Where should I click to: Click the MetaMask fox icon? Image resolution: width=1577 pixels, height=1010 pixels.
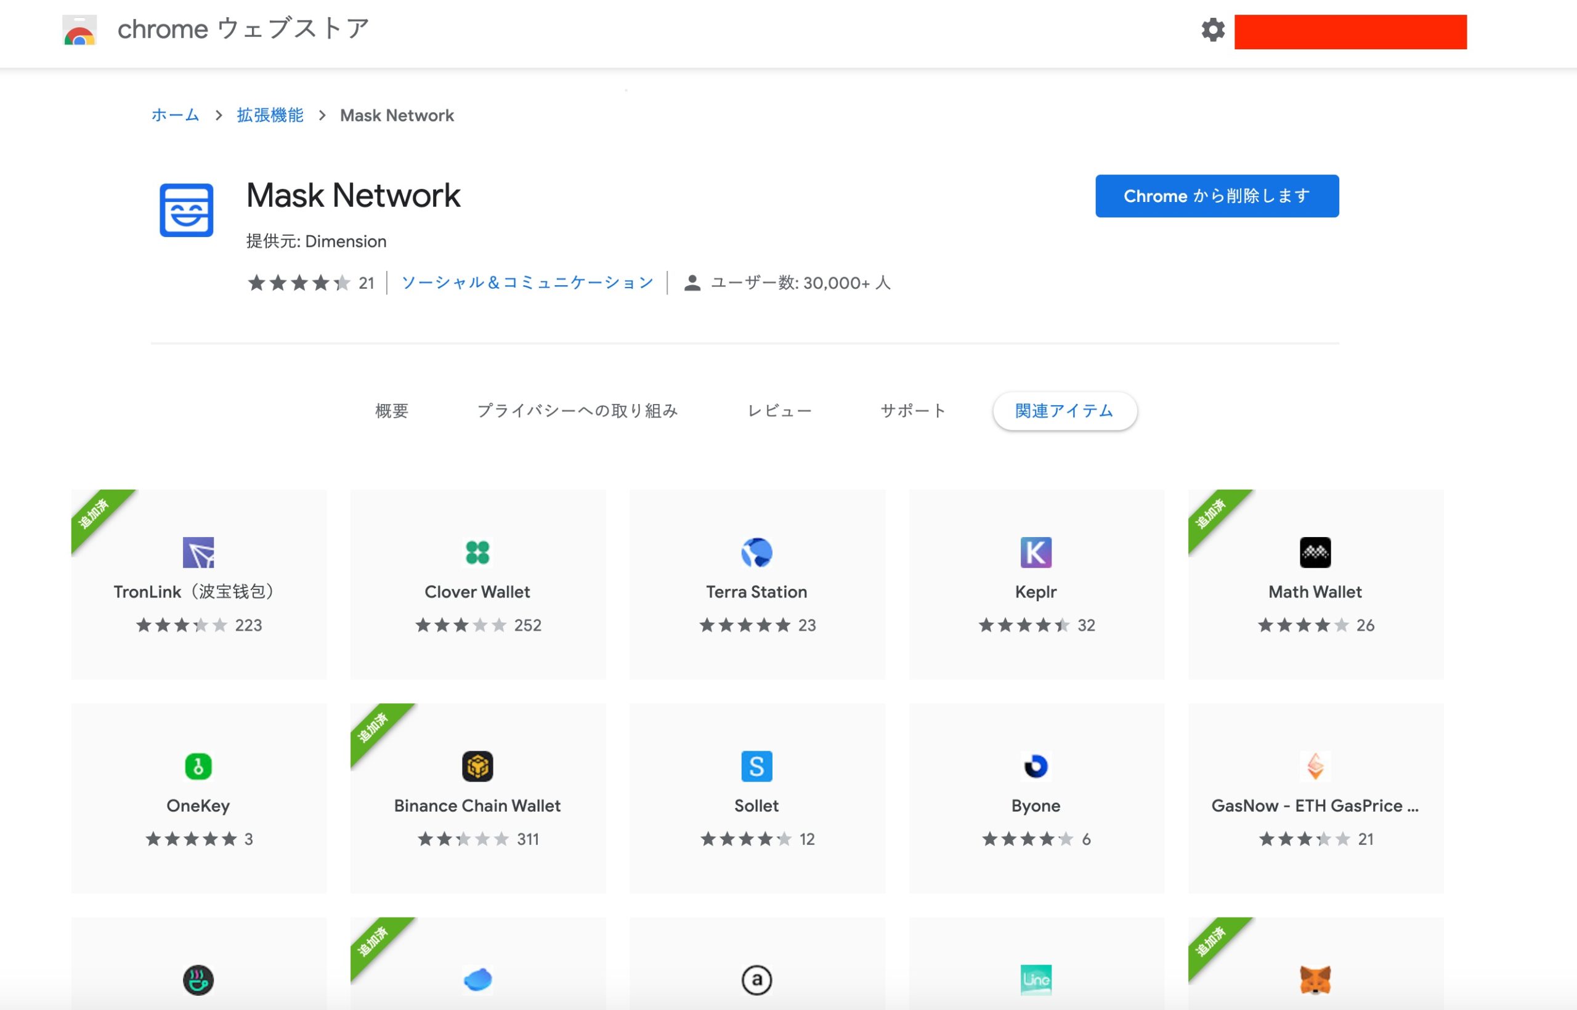tap(1315, 980)
